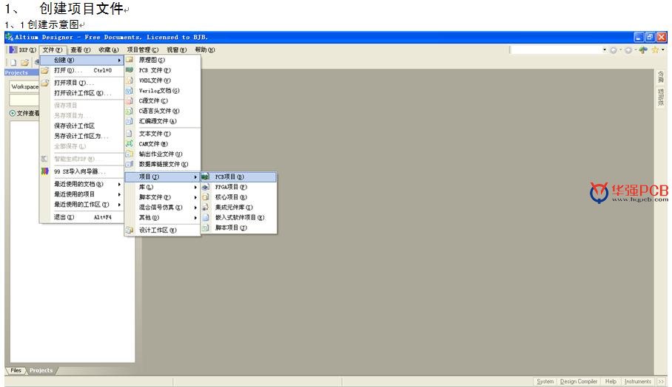This screenshot has height=387, width=672.
Task: Click the FPGA项目 icon in the project submenu
Action: pos(206,188)
